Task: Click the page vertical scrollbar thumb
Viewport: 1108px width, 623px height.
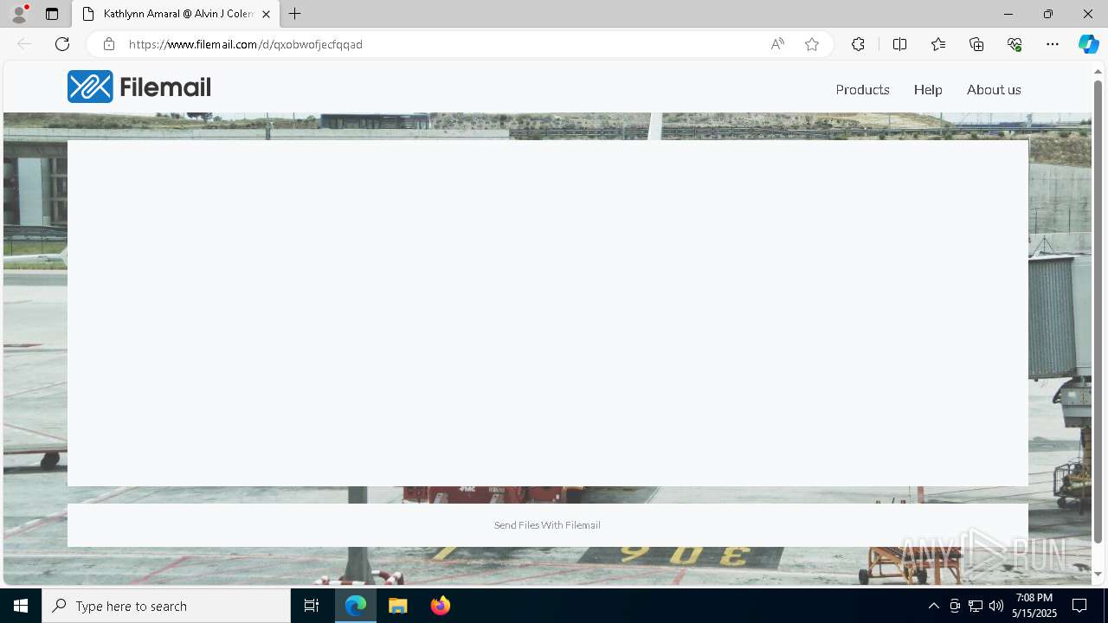Action: 1098,311
